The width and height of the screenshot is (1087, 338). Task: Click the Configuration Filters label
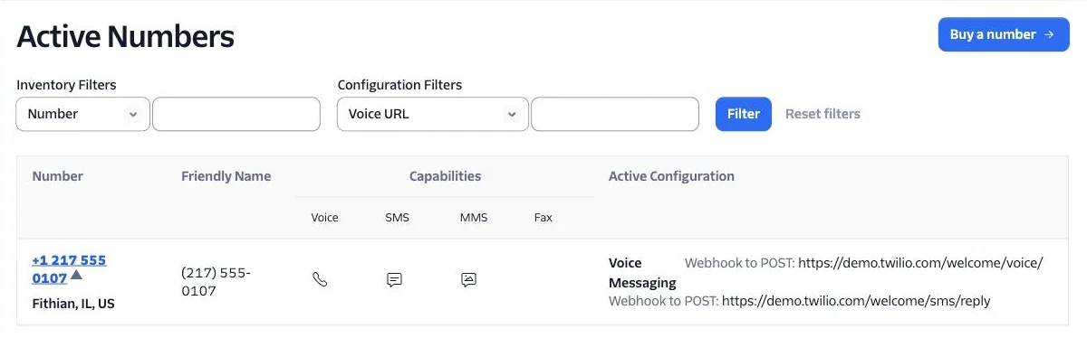pyautogui.click(x=399, y=85)
